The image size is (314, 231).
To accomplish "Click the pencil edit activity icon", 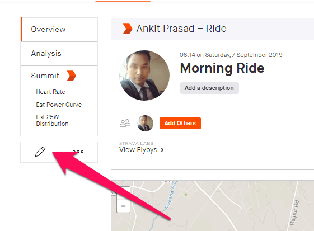I will pyautogui.click(x=40, y=152).
